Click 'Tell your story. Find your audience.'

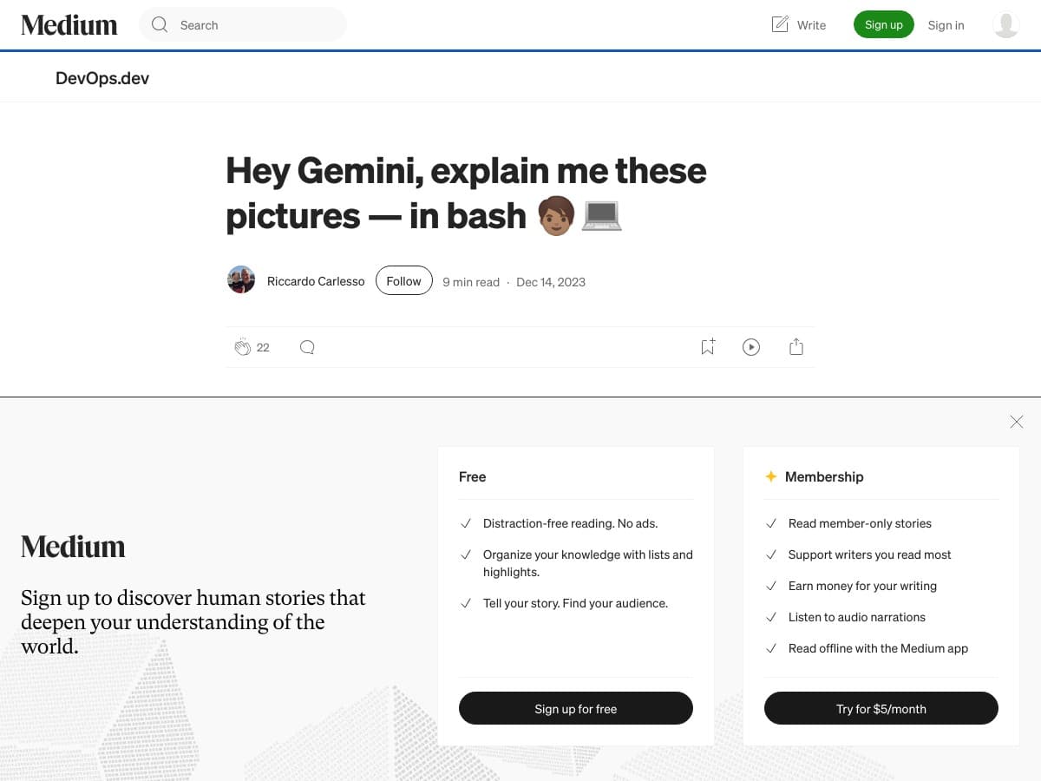(x=575, y=603)
